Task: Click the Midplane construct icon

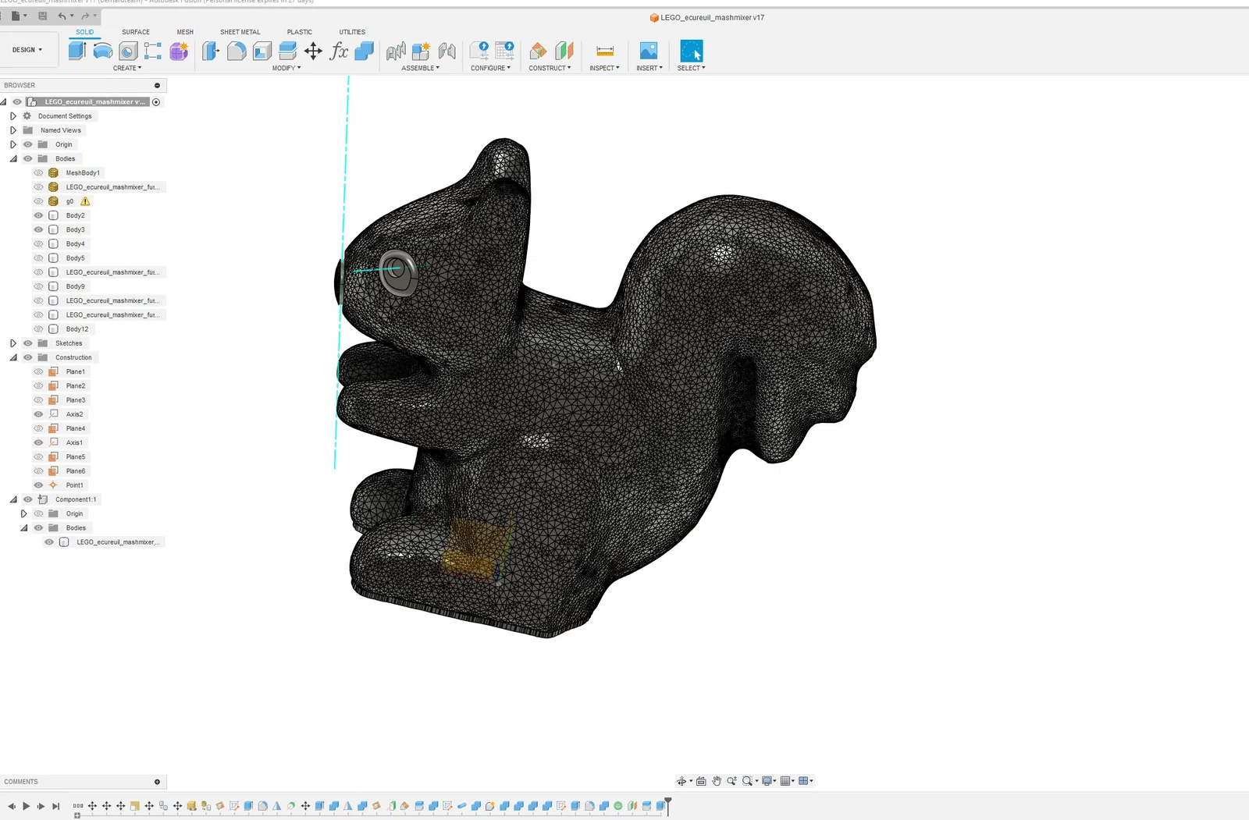Action: (x=564, y=51)
